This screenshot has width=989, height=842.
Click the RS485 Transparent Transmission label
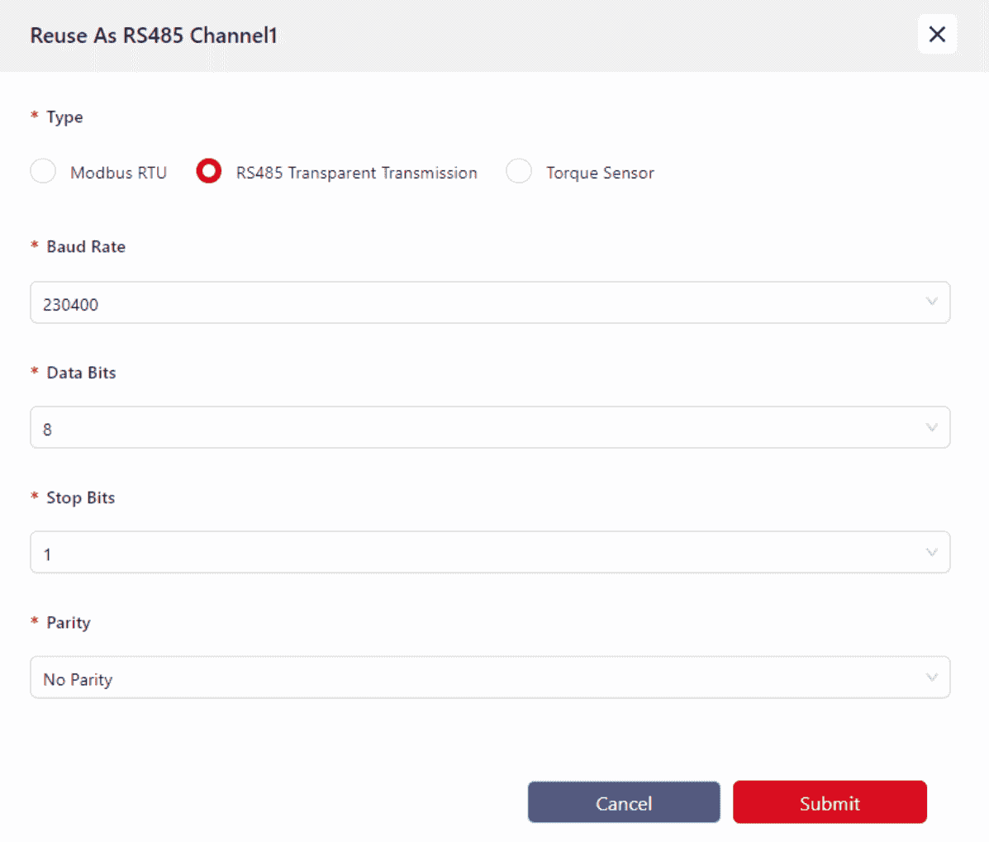pos(356,173)
